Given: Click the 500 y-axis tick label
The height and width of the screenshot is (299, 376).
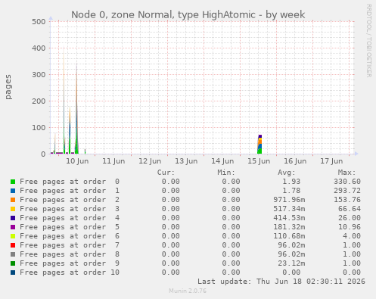Looking at the screenshot, I should tap(39, 21).
